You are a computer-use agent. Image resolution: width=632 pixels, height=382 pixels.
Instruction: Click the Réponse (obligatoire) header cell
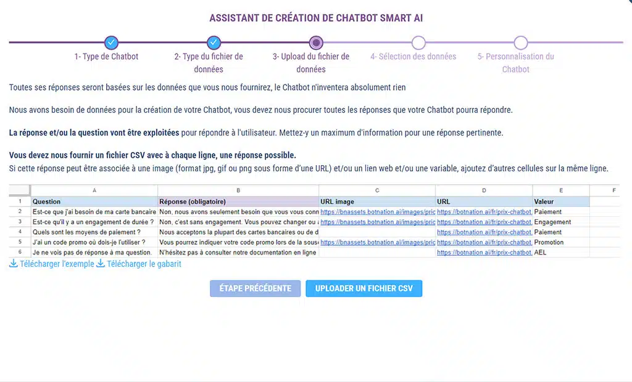tap(238, 201)
